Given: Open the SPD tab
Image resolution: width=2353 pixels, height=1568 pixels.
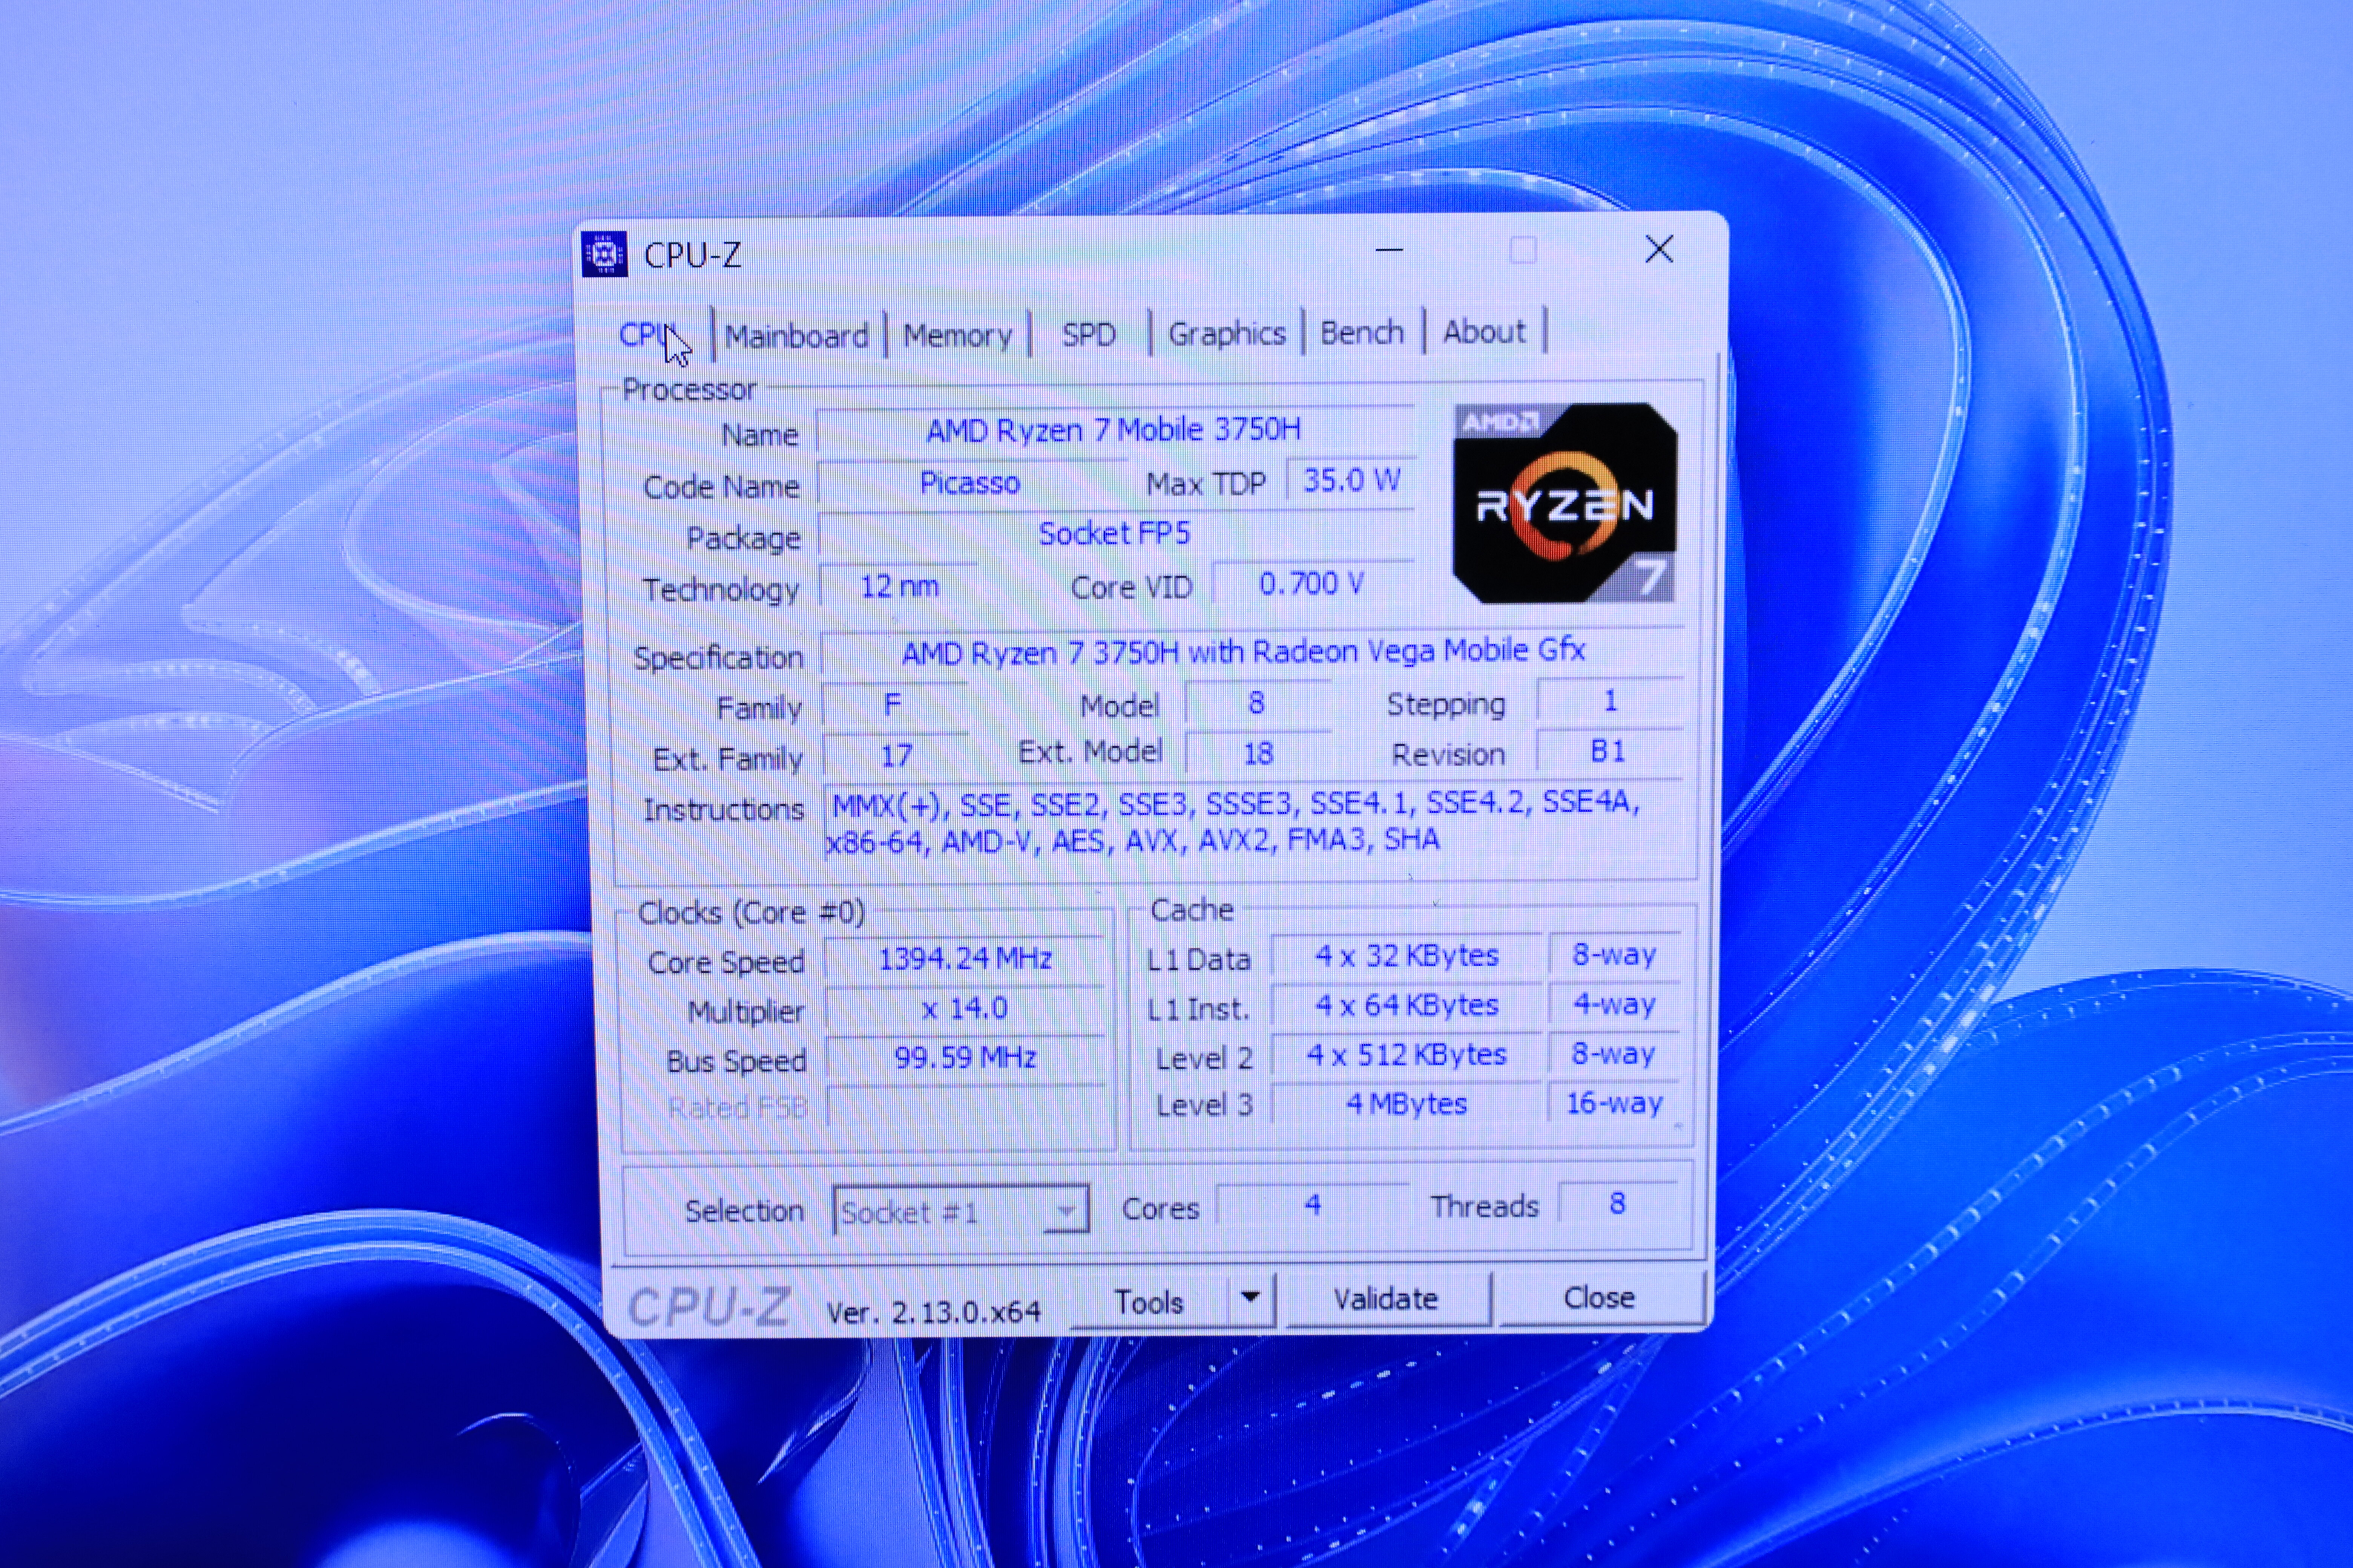Looking at the screenshot, I should (1089, 334).
